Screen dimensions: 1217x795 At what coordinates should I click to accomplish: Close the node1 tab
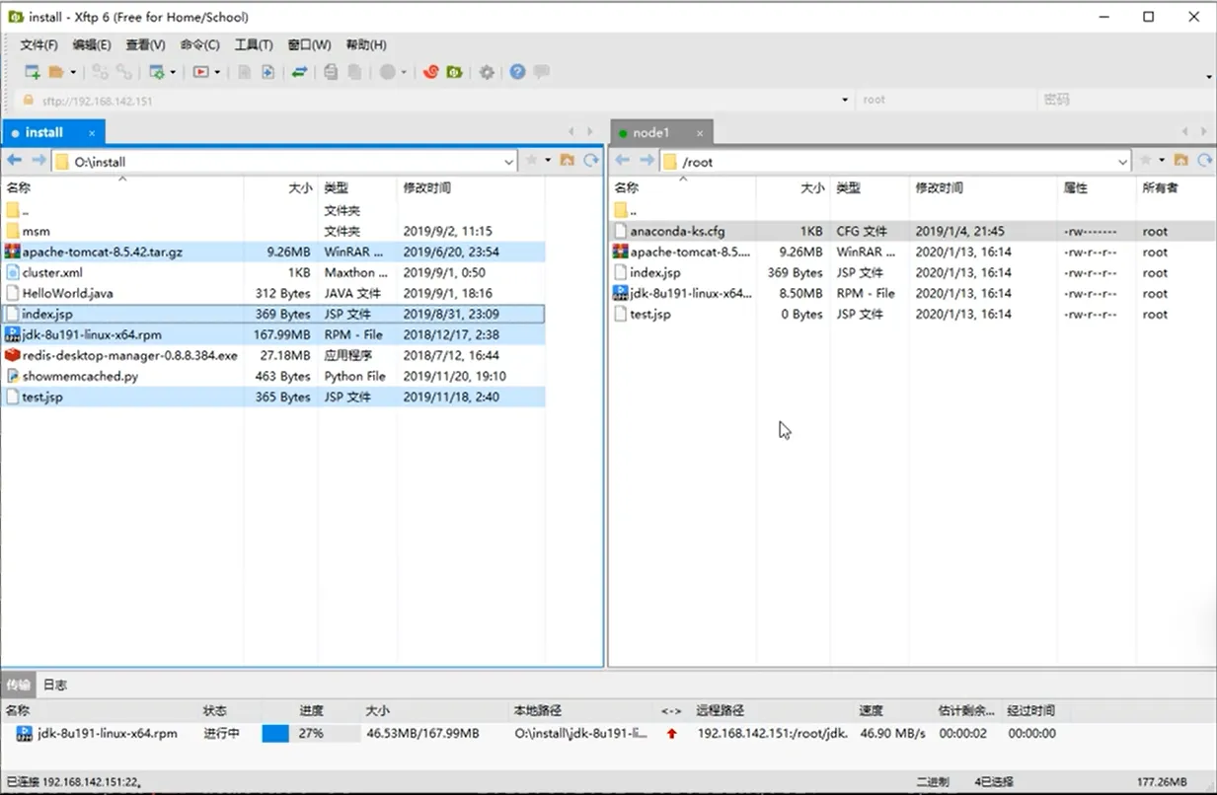tap(700, 132)
